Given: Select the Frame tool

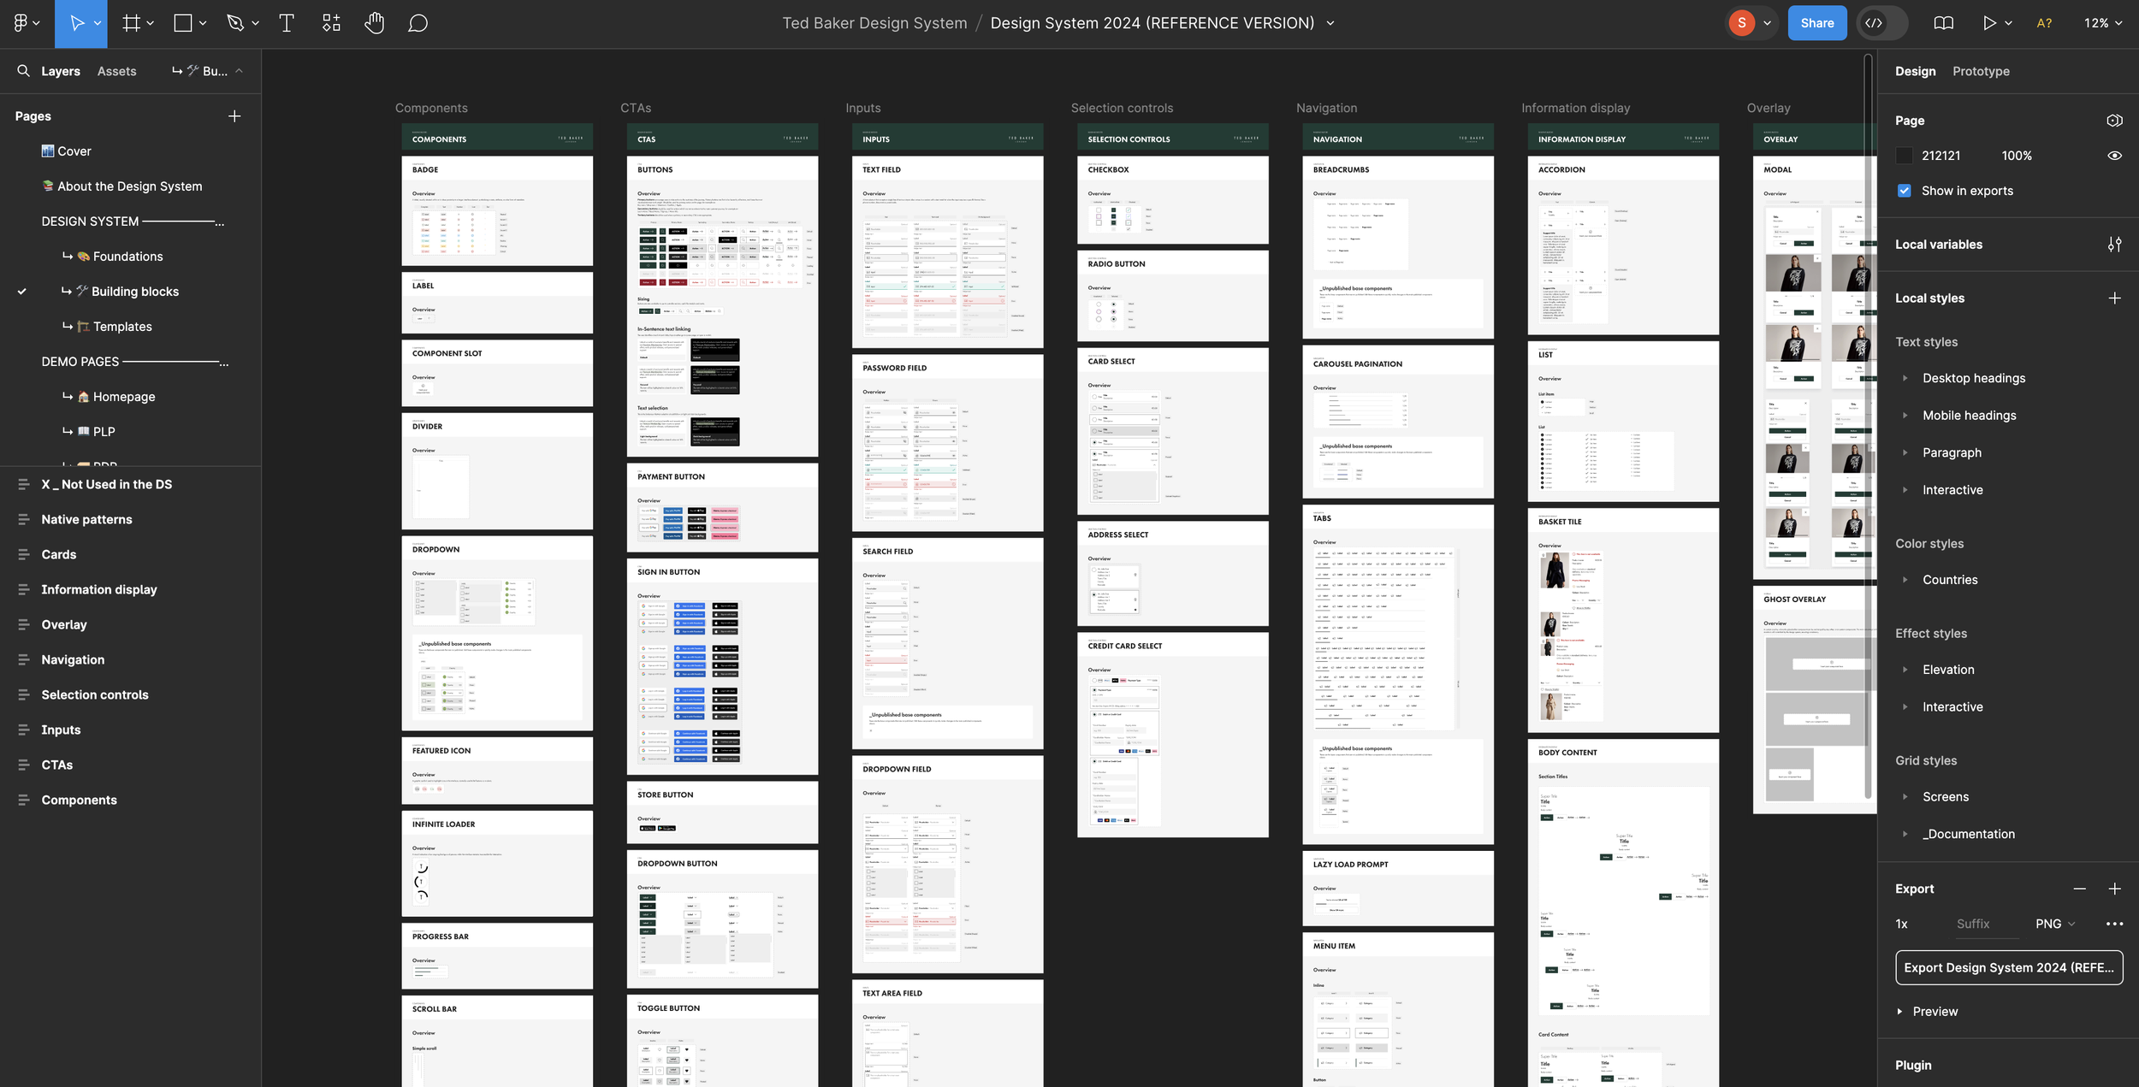Looking at the screenshot, I should pyautogui.click(x=131, y=23).
